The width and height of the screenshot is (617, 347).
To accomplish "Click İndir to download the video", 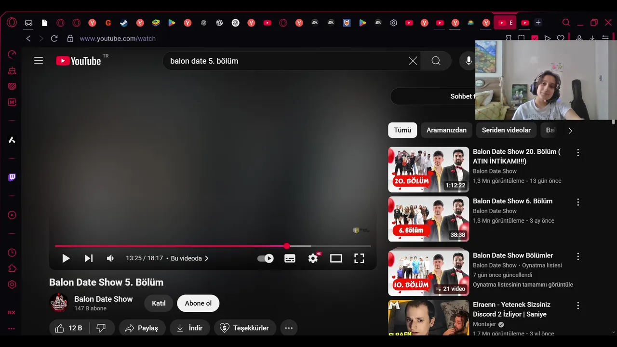I will (x=189, y=328).
